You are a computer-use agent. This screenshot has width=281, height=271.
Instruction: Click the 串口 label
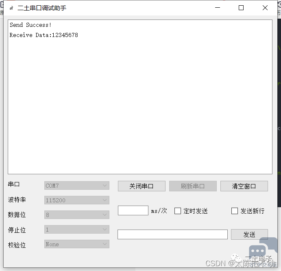pos(14,184)
